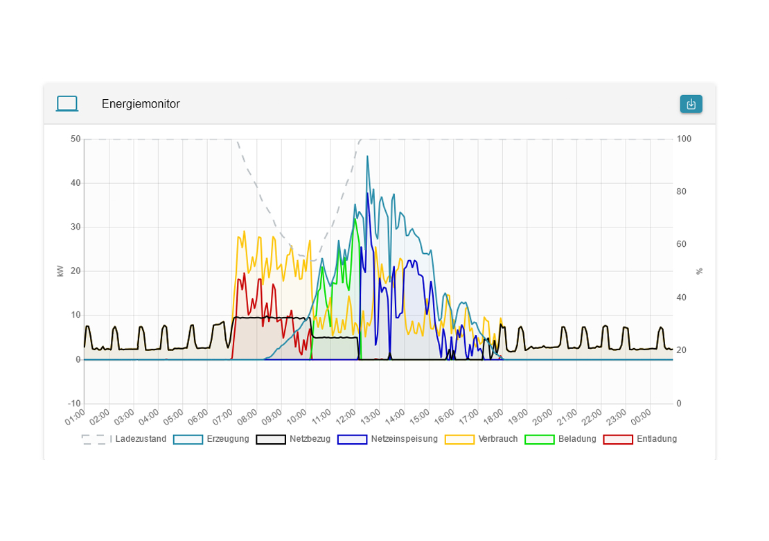Click the 12:00 label on the time axis

coord(346,417)
